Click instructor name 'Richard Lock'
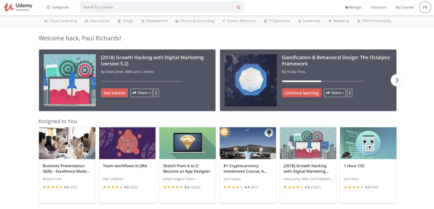 click(x=52, y=179)
